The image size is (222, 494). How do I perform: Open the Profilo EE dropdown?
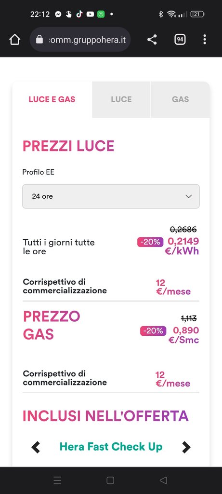click(111, 196)
